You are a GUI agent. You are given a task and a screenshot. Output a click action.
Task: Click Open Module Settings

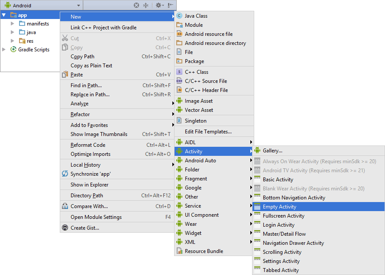pyautogui.click(x=96, y=217)
